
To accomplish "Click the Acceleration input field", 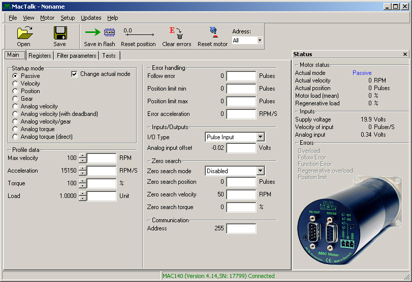I will coord(102,171).
